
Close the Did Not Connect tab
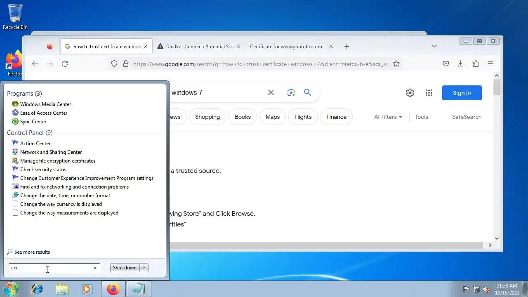coord(238,47)
